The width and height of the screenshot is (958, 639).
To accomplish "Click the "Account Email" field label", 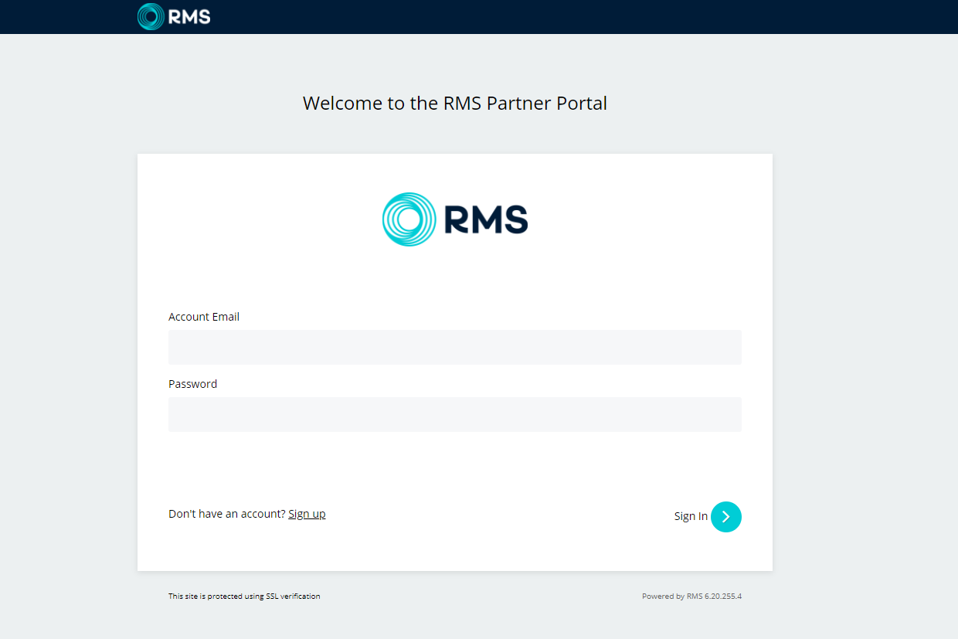I will tap(204, 317).
